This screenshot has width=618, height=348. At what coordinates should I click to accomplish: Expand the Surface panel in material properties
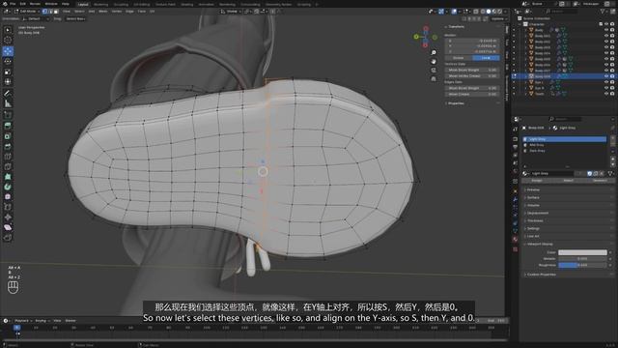pyautogui.click(x=533, y=197)
